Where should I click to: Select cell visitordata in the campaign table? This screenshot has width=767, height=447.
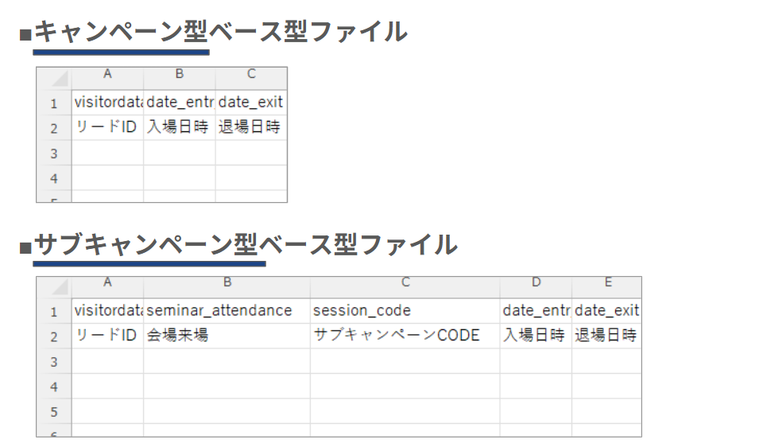tap(107, 102)
